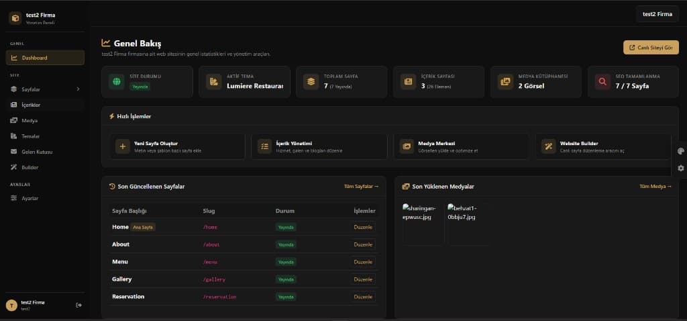
Task: Click the /gallery slug text
Action: pos(214,280)
